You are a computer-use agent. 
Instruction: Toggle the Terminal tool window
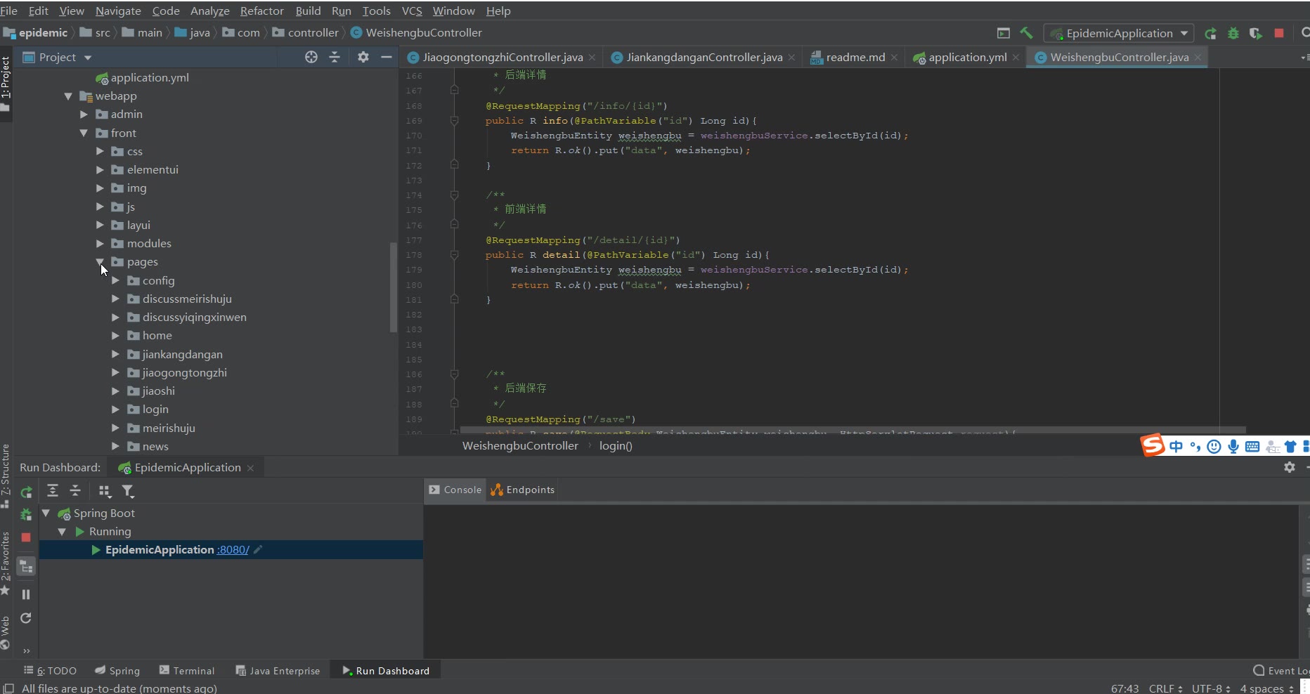coord(187,671)
